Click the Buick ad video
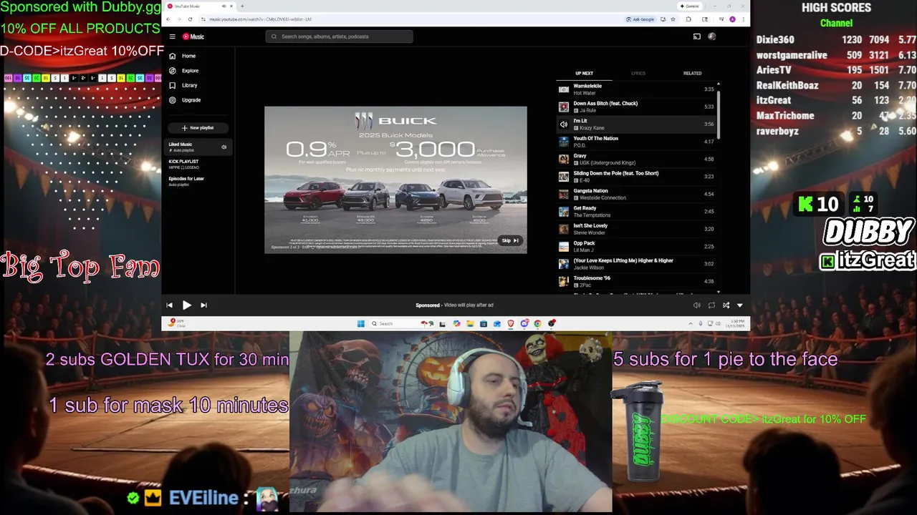 (x=395, y=180)
